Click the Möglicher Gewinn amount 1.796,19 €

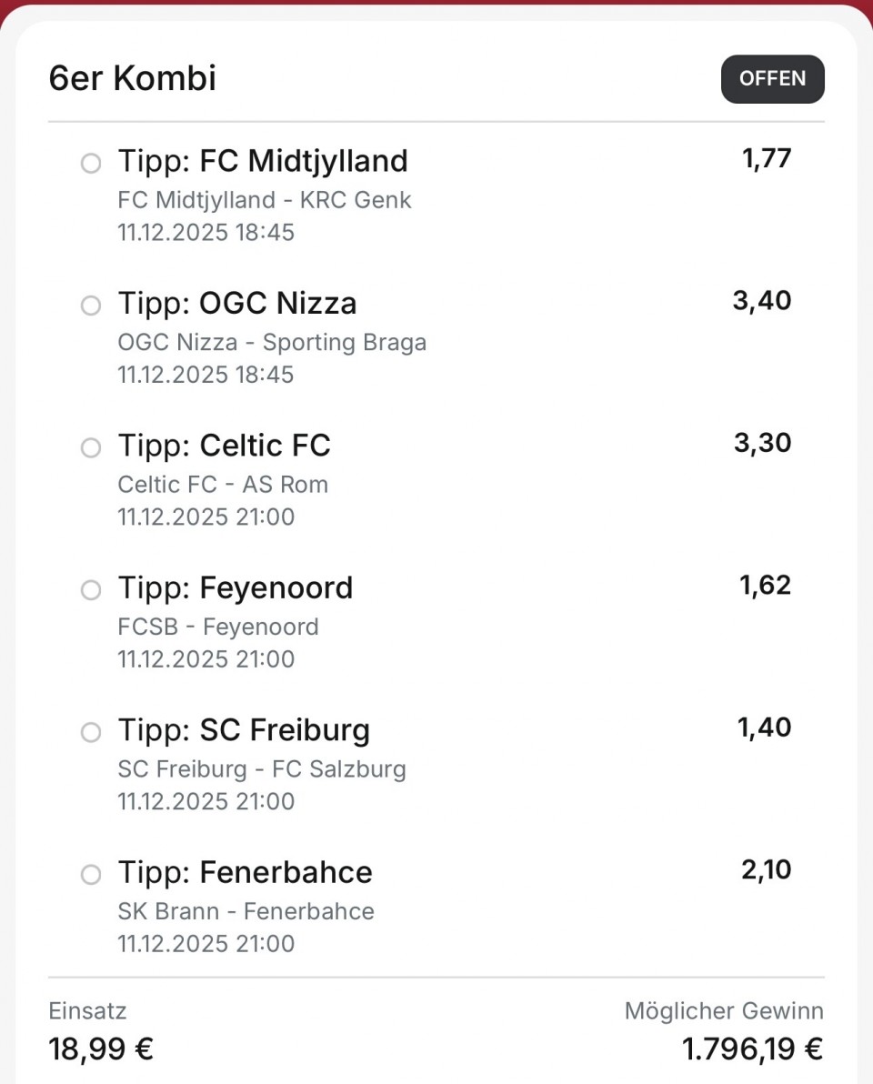(x=752, y=1049)
